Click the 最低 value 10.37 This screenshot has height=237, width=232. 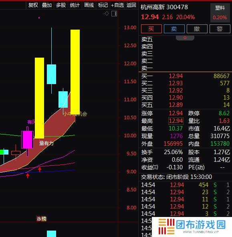pos(176,129)
